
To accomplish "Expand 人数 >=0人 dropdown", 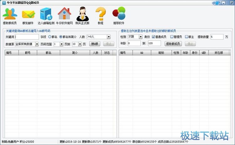I will tap(109, 37).
